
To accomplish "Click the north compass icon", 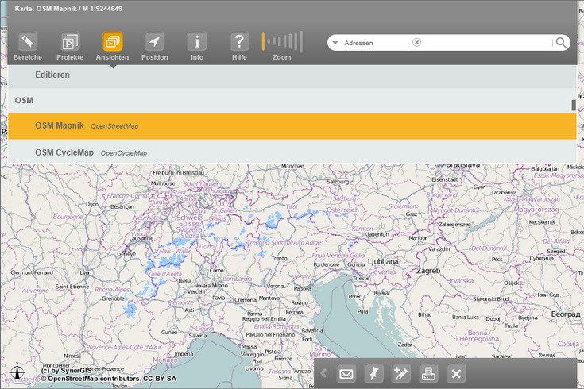I will point(17,372).
